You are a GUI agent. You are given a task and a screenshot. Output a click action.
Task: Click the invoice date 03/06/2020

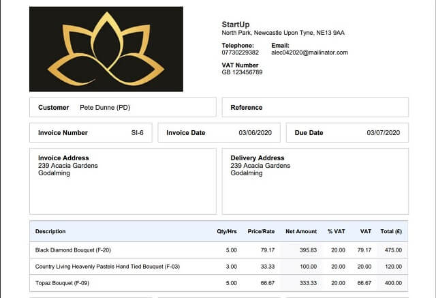pos(255,133)
